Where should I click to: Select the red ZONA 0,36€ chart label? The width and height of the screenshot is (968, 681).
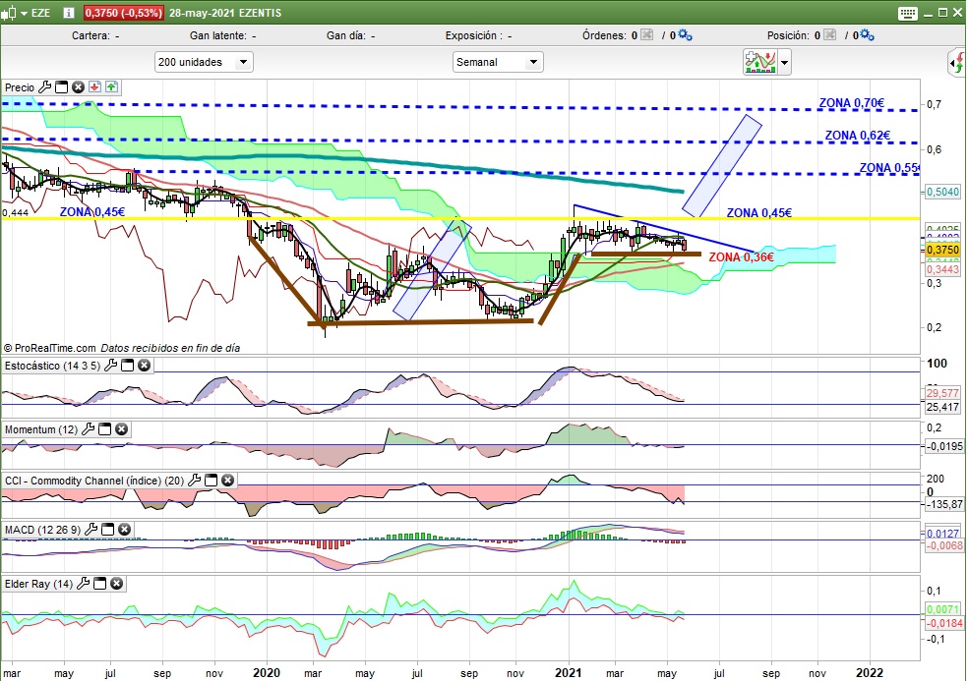pos(741,256)
